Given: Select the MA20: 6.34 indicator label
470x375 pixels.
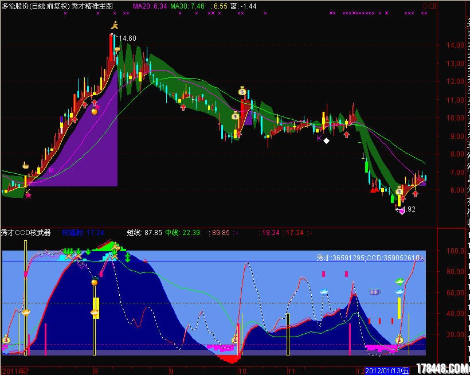Looking at the screenshot, I should pos(150,6).
